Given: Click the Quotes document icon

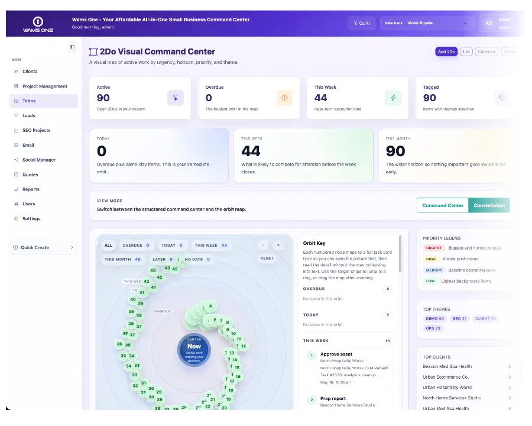Looking at the screenshot, I should click(x=17, y=175).
